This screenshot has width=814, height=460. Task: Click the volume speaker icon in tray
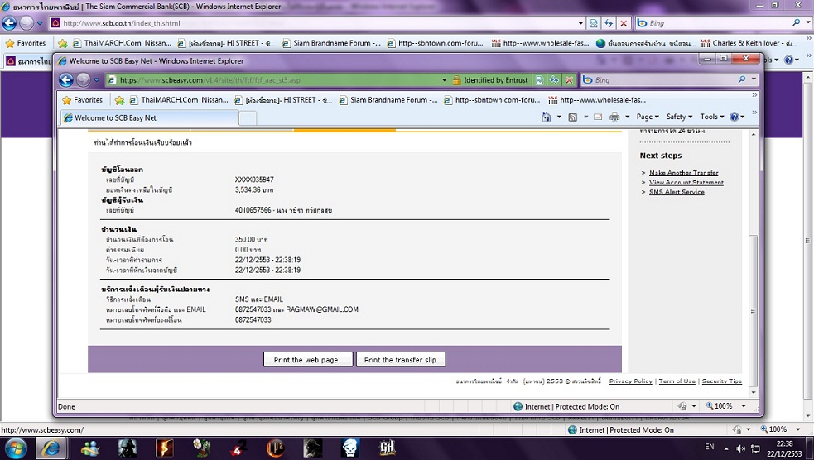click(x=741, y=448)
